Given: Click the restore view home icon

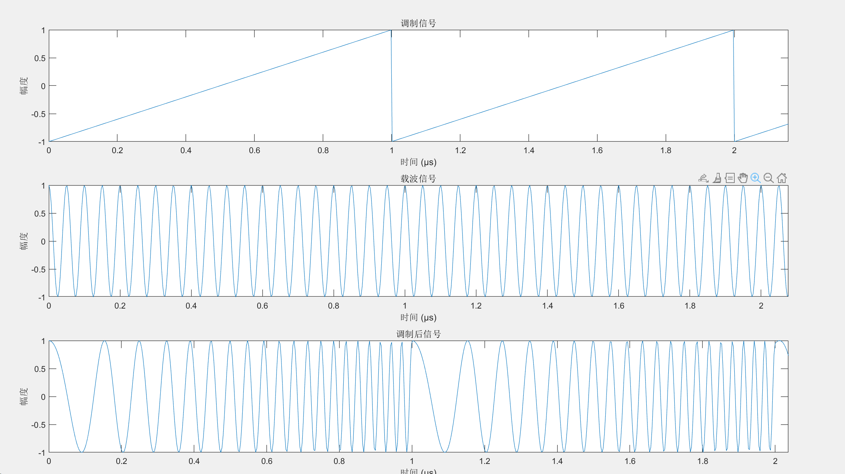Looking at the screenshot, I should click(782, 178).
